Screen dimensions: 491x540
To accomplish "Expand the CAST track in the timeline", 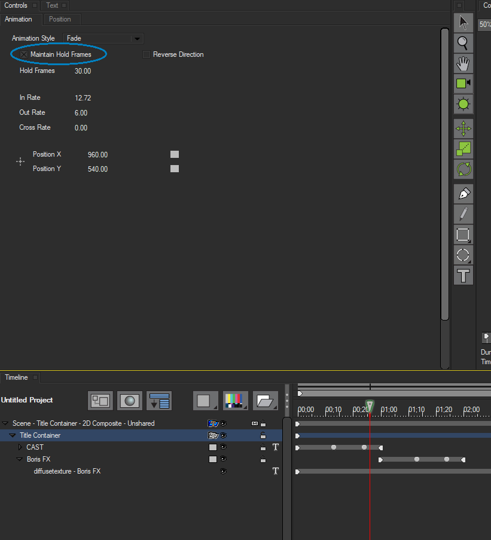I will tap(20, 447).
